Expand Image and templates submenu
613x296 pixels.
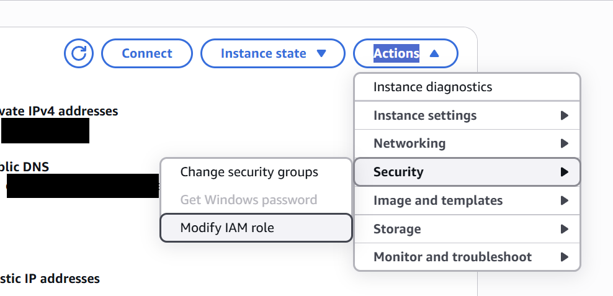point(467,200)
